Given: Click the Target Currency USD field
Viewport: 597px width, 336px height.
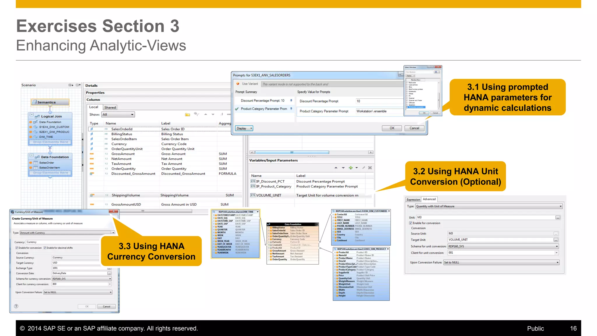Looking at the screenshot, I should tap(76, 263).
